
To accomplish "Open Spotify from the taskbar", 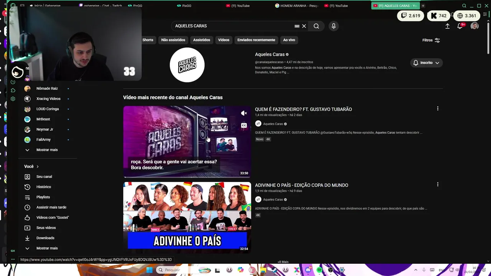I will pos(319,270).
